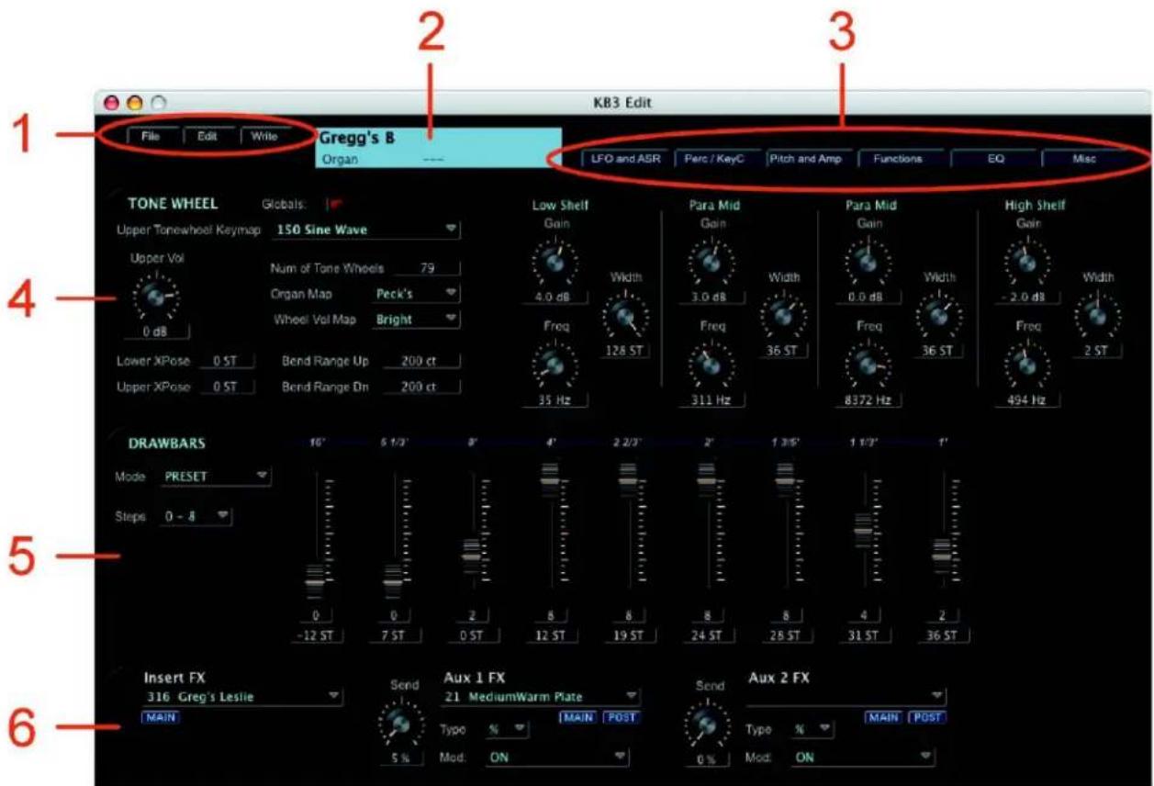Screen dimensions: 1154x786
Task: Open the Aux 1 FX MediumWarm Plate dropdown
Action: click(541, 697)
